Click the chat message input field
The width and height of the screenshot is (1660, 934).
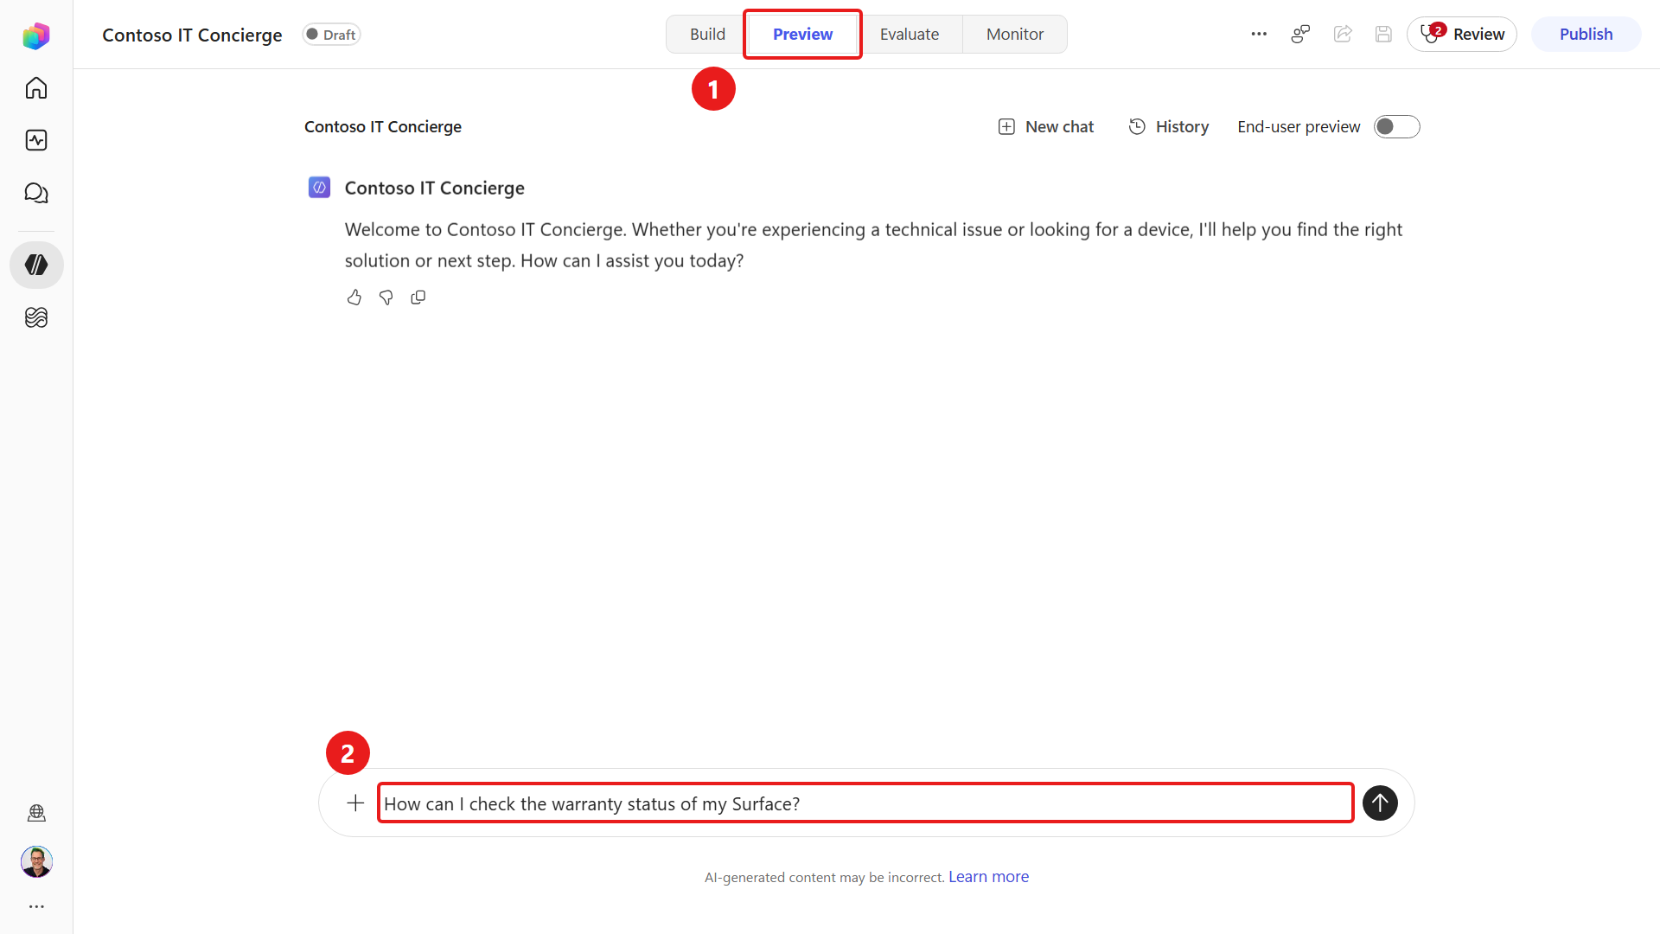865,803
